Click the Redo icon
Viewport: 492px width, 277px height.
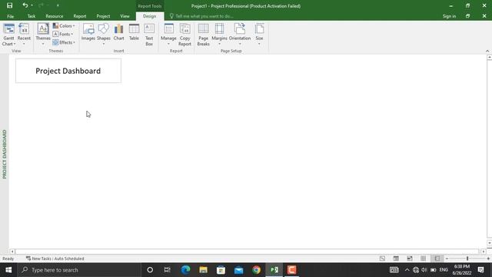pos(41,5)
